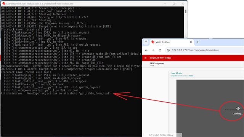Click the 'Loading ...' text
The height and width of the screenshot is (137, 244).
[x=238, y=113]
